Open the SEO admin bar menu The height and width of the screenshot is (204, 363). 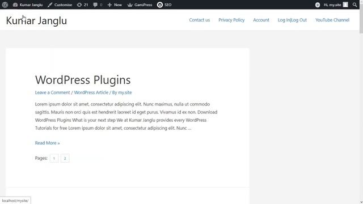(x=164, y=5)
